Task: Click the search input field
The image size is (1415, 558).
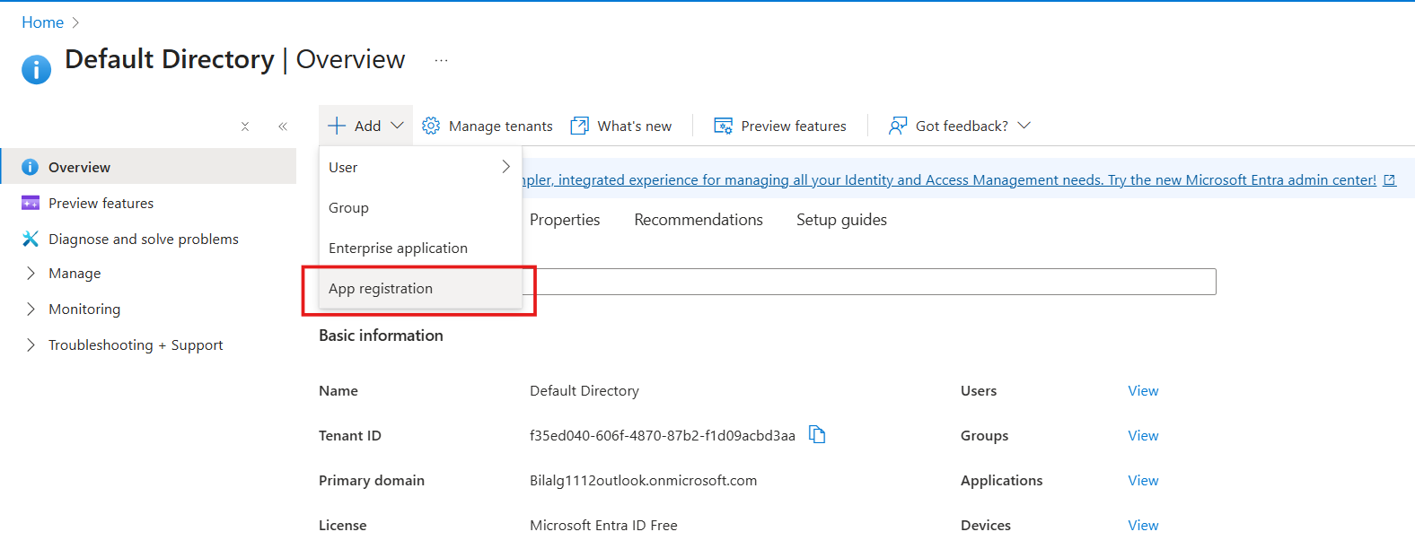Action: pyautogui.click(x=871, y=282)
